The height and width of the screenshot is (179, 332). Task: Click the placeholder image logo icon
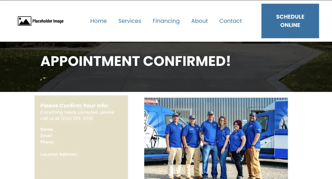tap(24, 21)
